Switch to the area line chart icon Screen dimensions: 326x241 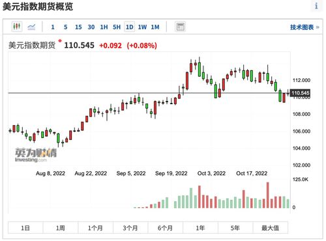pyautogui.click(x=31, y=27)
